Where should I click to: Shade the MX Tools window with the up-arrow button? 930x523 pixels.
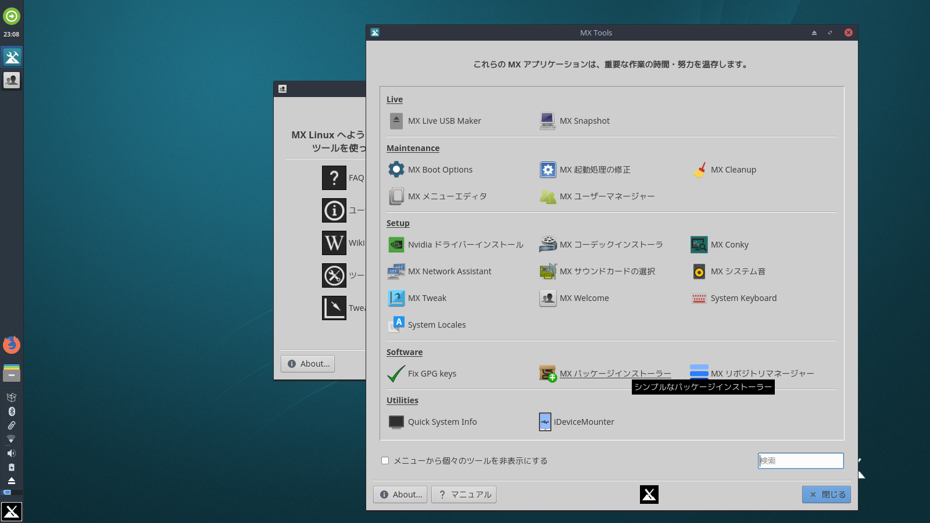[814, 33]
